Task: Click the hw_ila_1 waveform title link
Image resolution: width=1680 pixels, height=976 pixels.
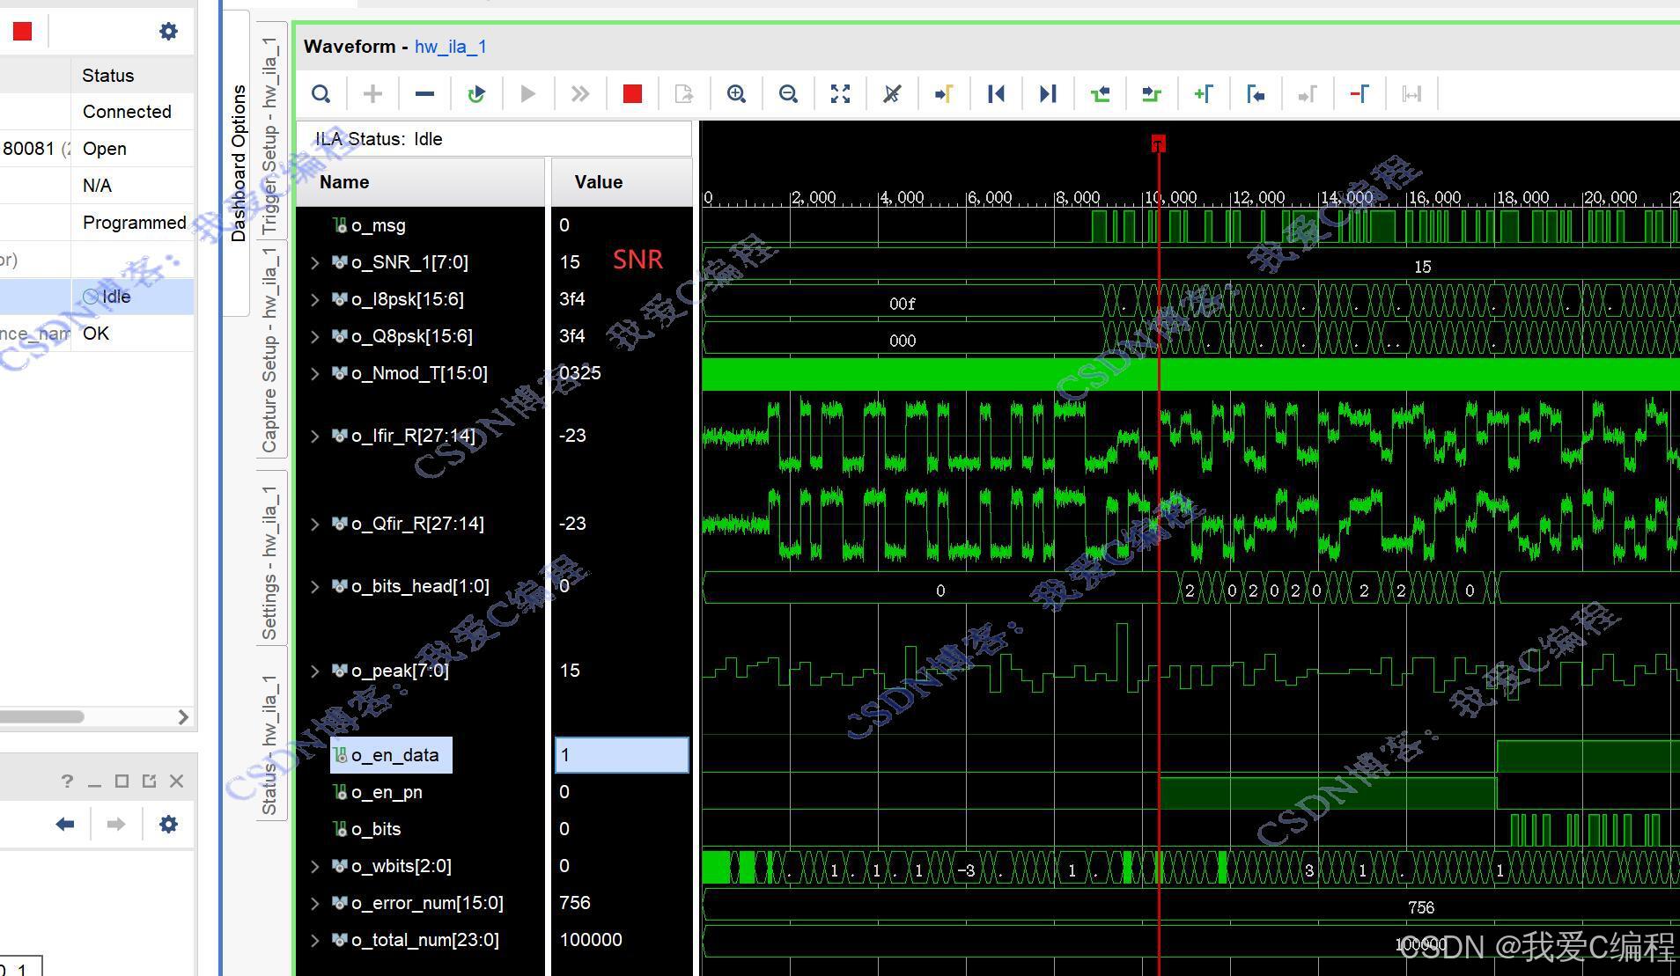Action: pyautogui.click(x=451, y=47)
